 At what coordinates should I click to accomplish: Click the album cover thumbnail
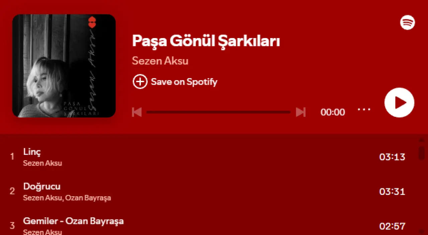click(x=64, y=66)
